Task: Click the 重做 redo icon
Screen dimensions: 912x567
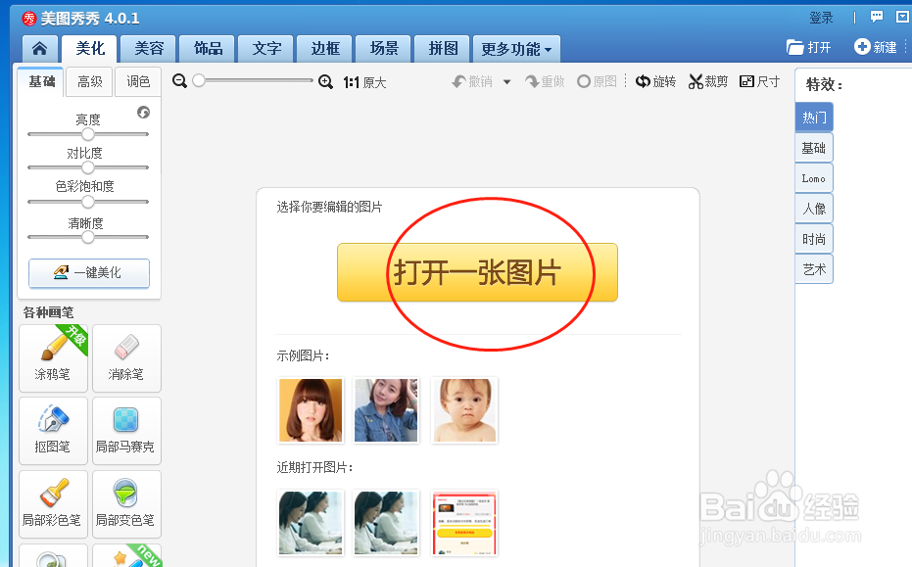Action: pos(545,82)
